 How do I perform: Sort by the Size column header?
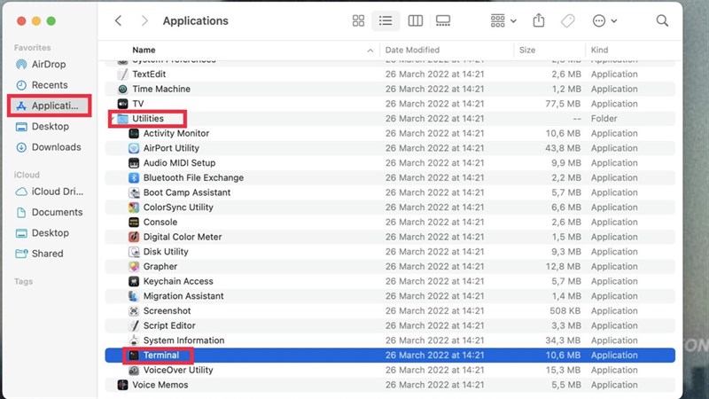[527, 50]
